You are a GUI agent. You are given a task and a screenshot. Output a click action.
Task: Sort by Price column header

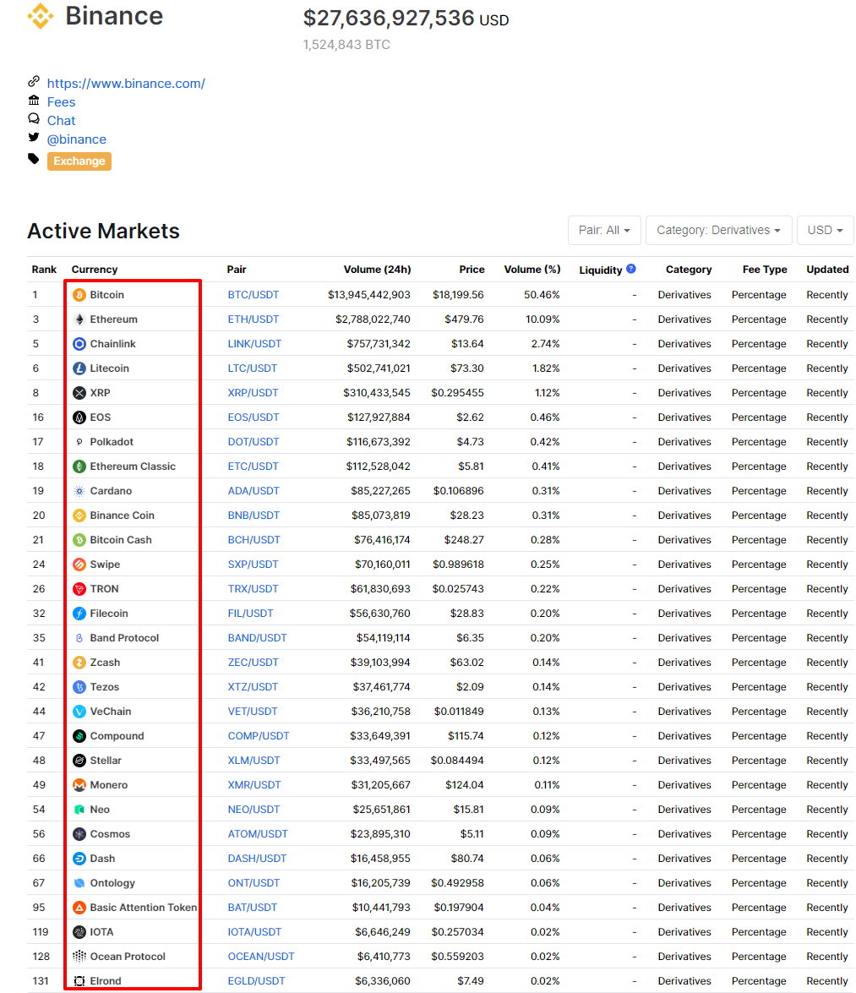click(x=472, y=269)
